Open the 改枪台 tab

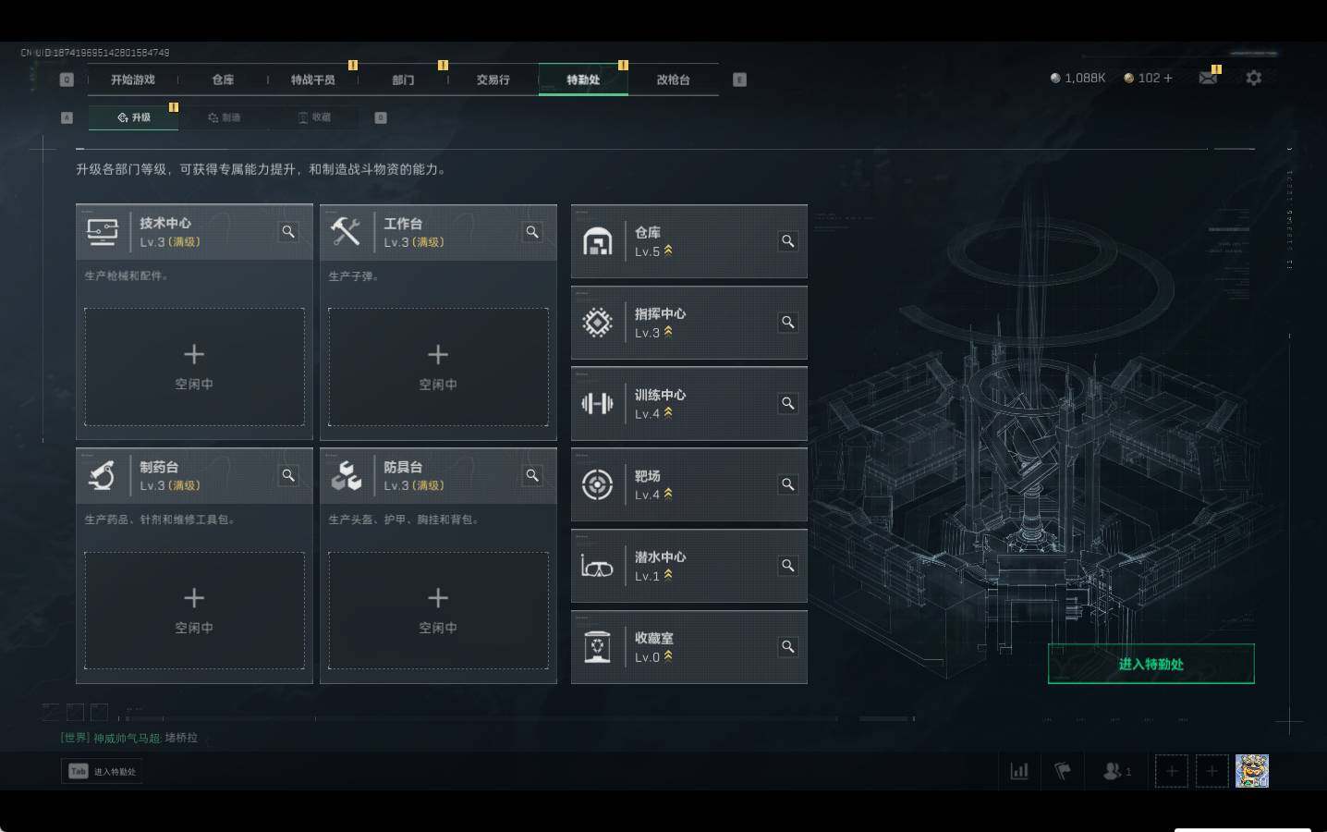pyautogui.click(x=673, y=80)
